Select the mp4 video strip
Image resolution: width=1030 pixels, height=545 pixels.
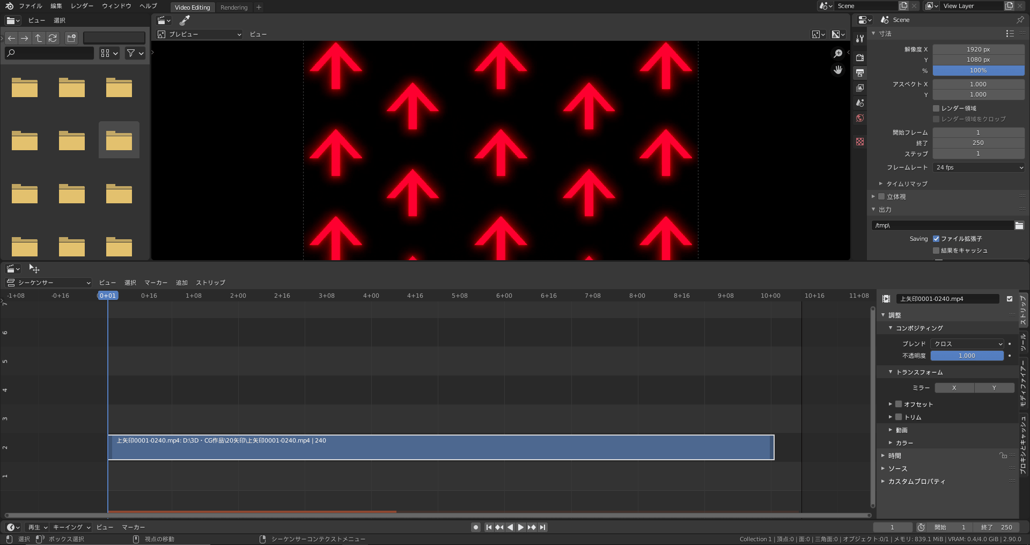click(x=441, y=447)
